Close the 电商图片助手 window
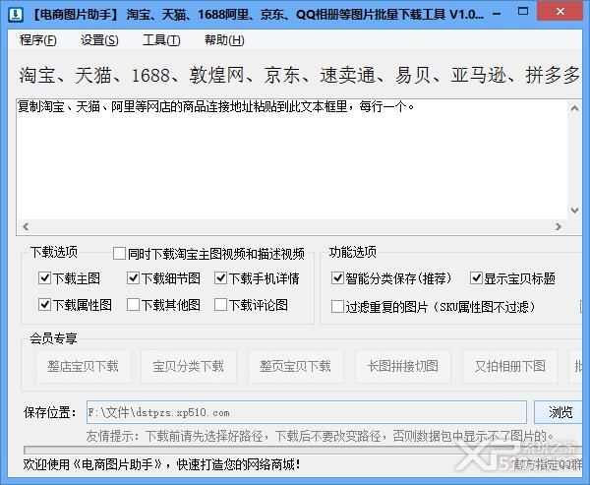The height and width of the screenshot is (485, 590). tap(560, 11)
